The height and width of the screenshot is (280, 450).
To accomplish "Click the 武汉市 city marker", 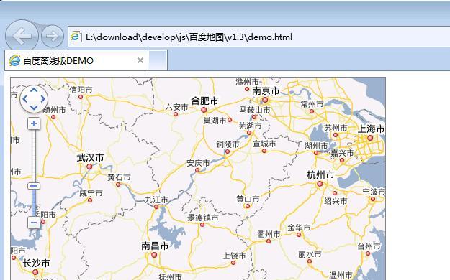I will pos(89,167).
